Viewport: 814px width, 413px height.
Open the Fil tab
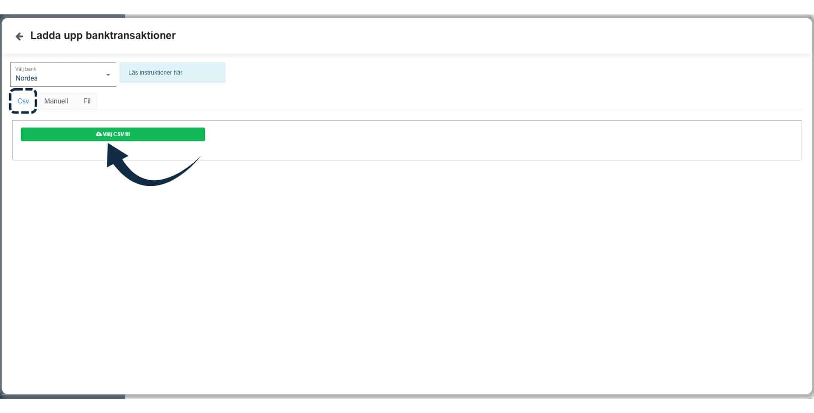[x=87, y=101]
